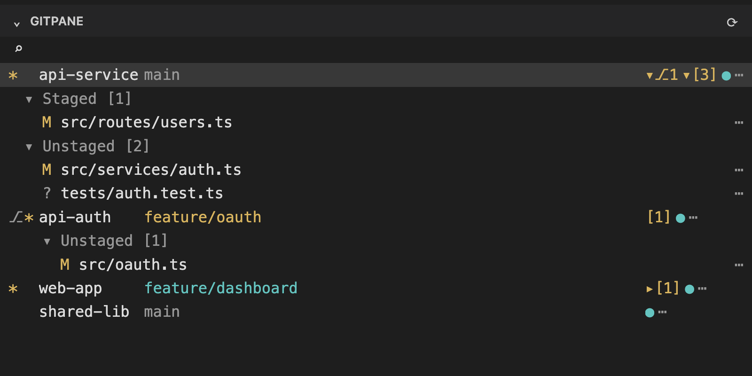Image resolution: width=752 pixels, height=376 pixels.
Task: Select the api-service repository name
Action: (x=88, y=75)
